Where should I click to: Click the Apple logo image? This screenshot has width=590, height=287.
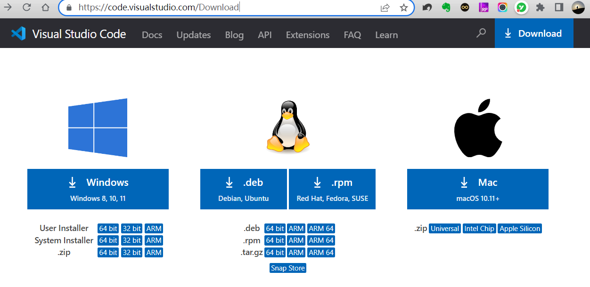click(x=478, y=128)
